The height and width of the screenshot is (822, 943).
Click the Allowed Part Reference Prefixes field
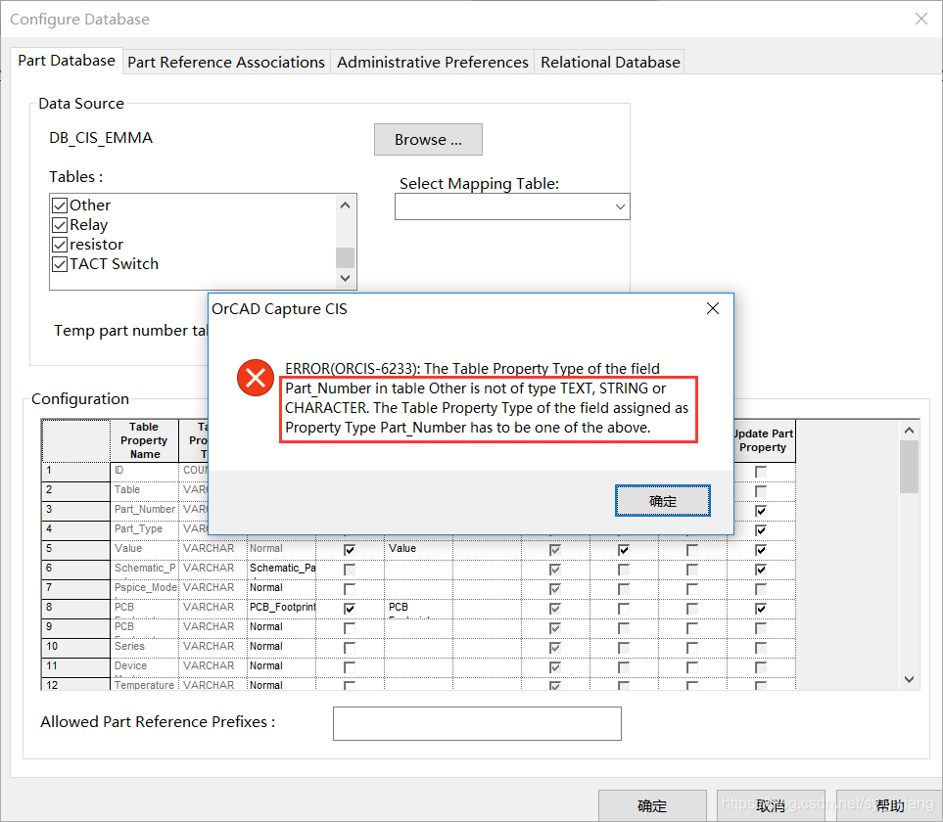(x=477, y=723)
